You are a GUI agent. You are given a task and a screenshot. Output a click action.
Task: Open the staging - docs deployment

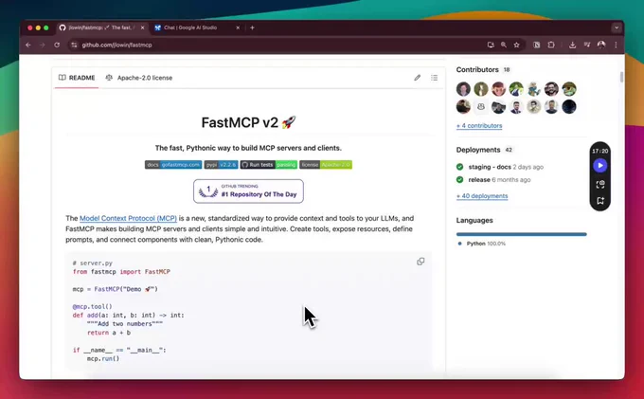tap(490, 167)
